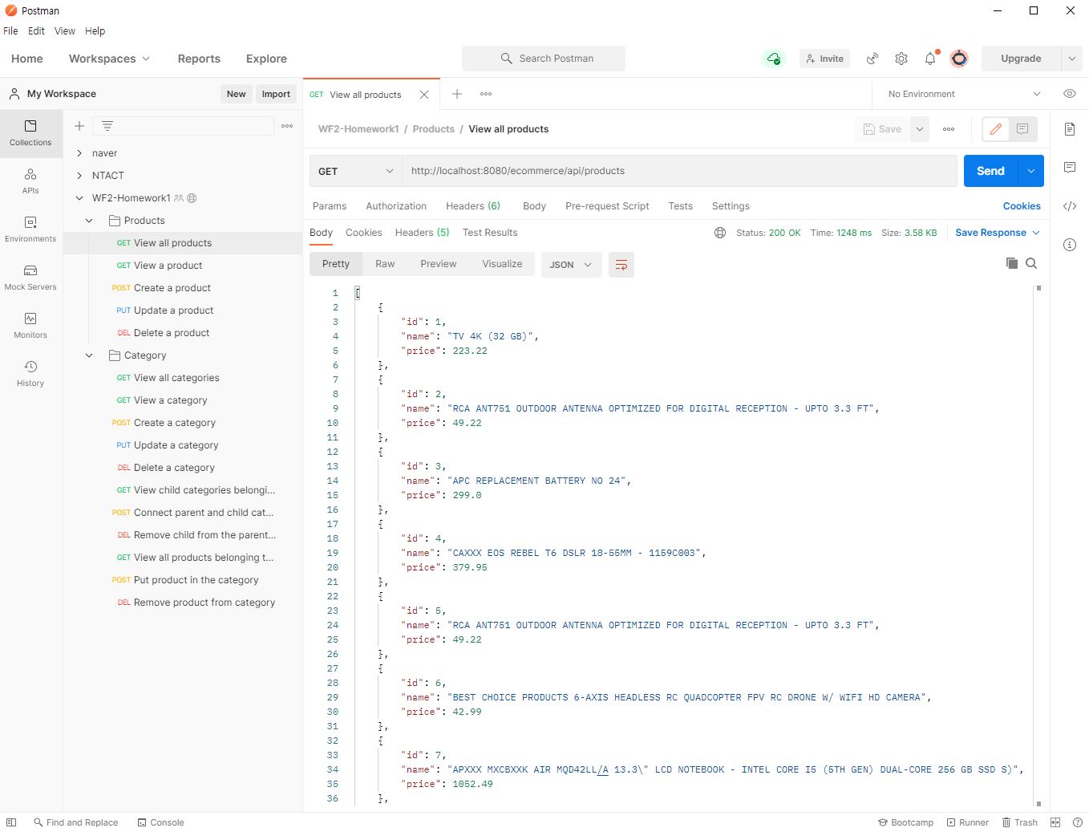Open the capture requests satellite icon
The image size is (1089, 832).
pyautogui.click(x=872, y=59)
